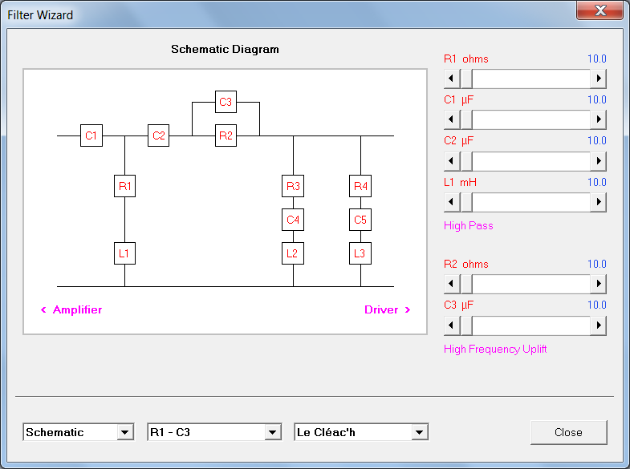Viewport: 630px width, 469px height.
Task: Select the C3 component box in schematic
Action: [x=226, y=102]
